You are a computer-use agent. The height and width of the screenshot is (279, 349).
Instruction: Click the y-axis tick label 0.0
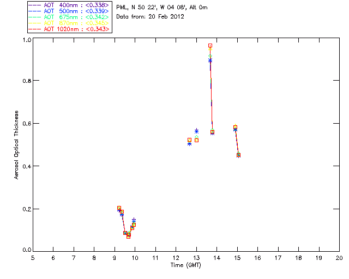tap(27, 250)
